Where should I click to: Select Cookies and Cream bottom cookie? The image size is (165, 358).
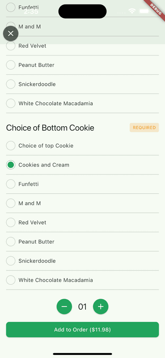pyautogui.click(x=82, y=165)
